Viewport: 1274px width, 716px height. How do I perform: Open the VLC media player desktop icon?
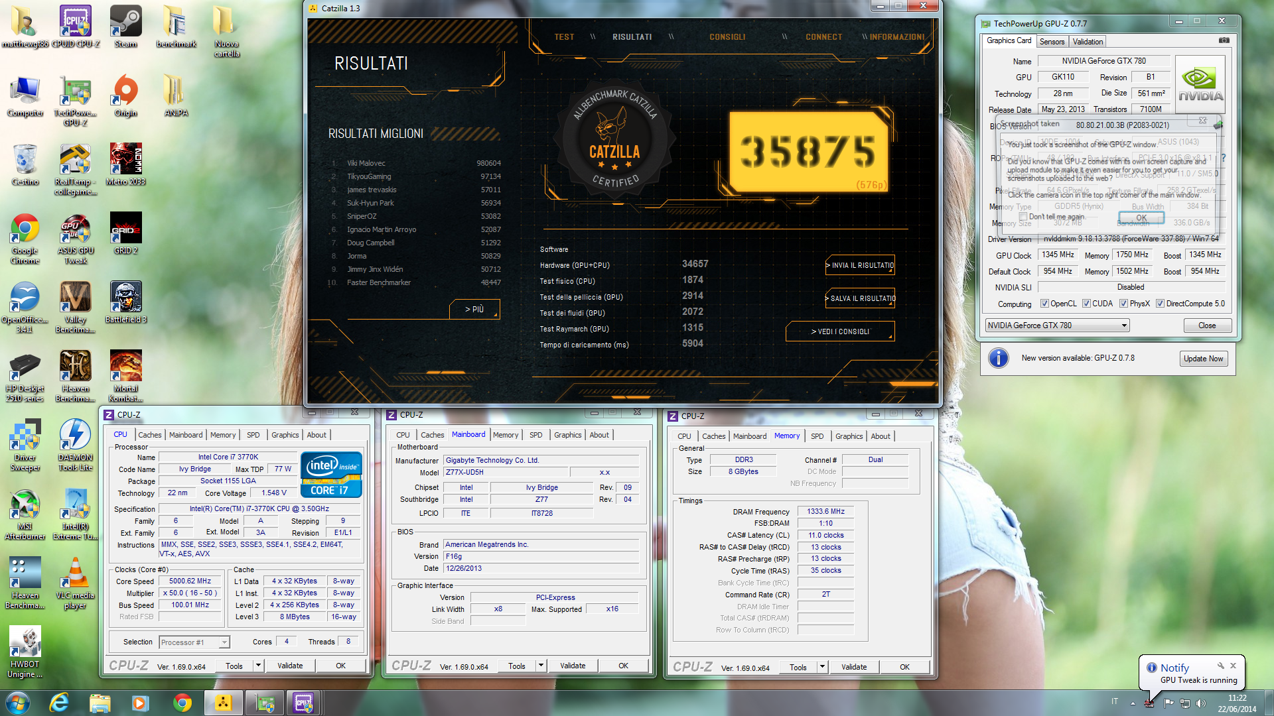coord(76,583)
